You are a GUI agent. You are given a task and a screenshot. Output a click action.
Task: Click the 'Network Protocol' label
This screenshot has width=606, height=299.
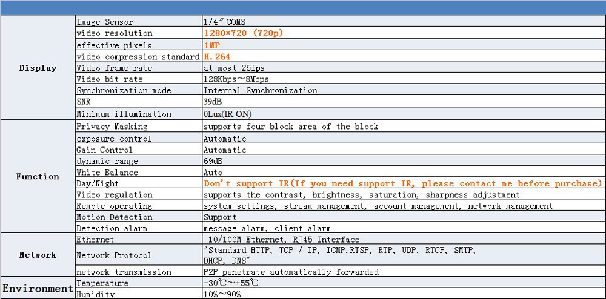click(114, 255)
